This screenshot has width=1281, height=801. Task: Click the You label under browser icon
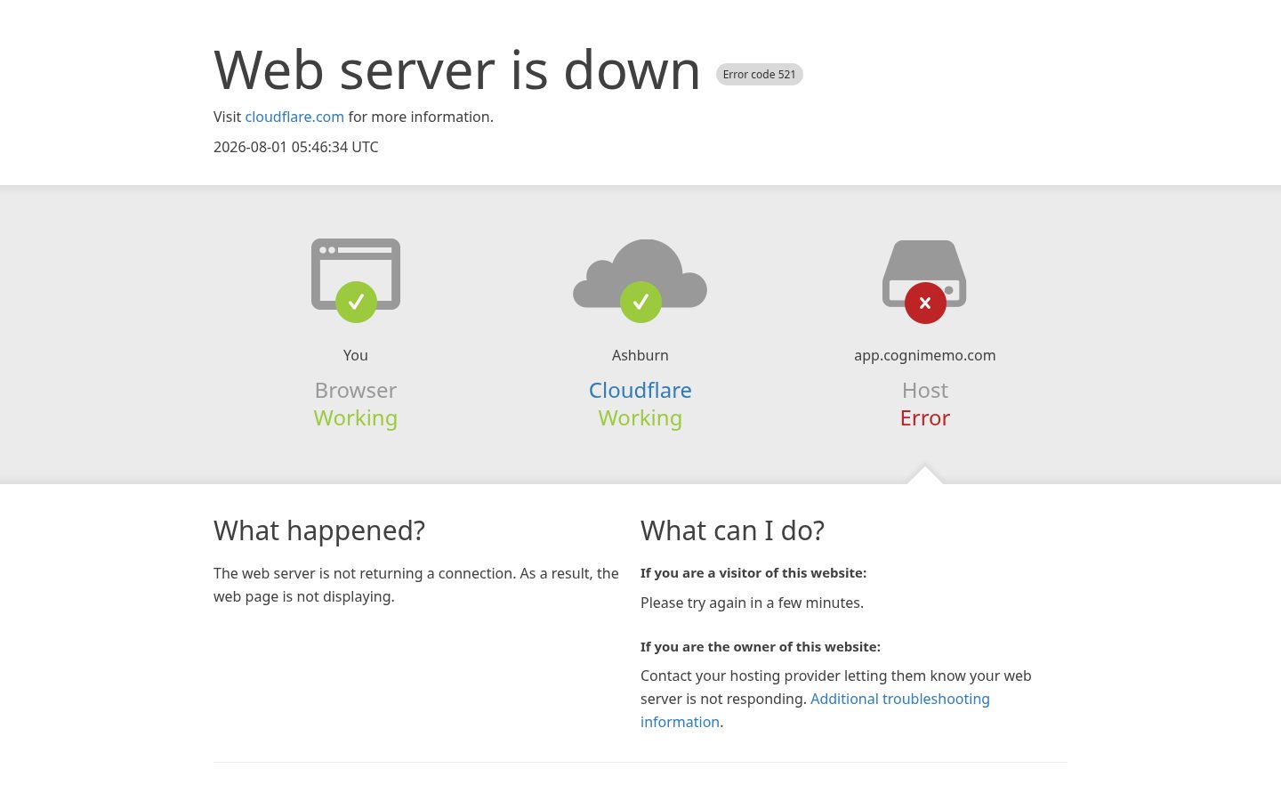coord(356,355)
